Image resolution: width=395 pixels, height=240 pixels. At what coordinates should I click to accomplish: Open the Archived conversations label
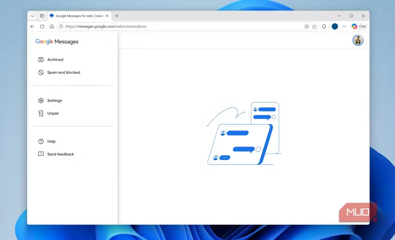(x=55, y=60)
